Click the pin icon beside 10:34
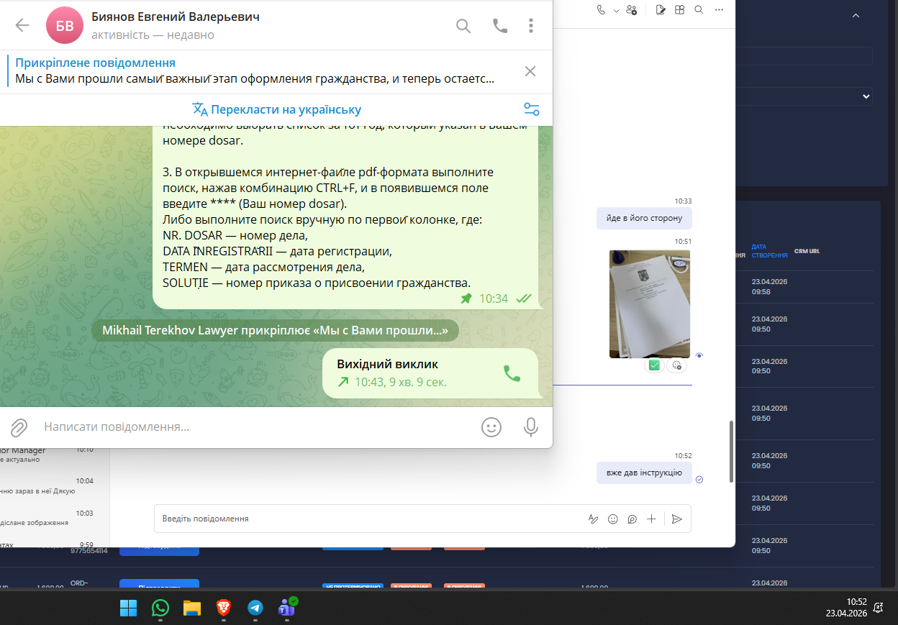The image size is (898, 625). [466, 298]
